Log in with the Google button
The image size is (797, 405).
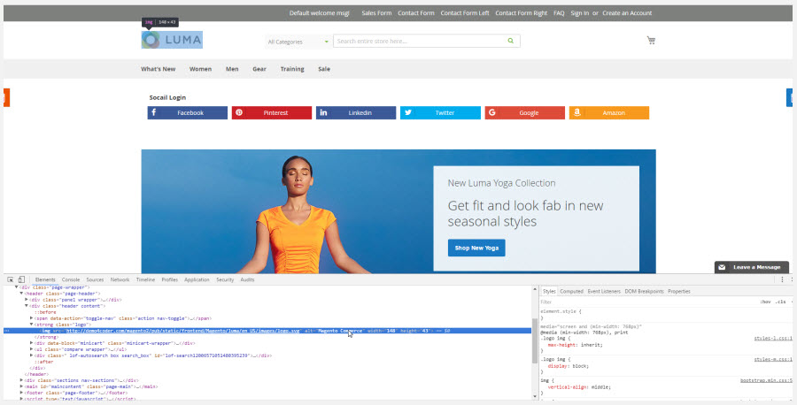click(524, 112)
